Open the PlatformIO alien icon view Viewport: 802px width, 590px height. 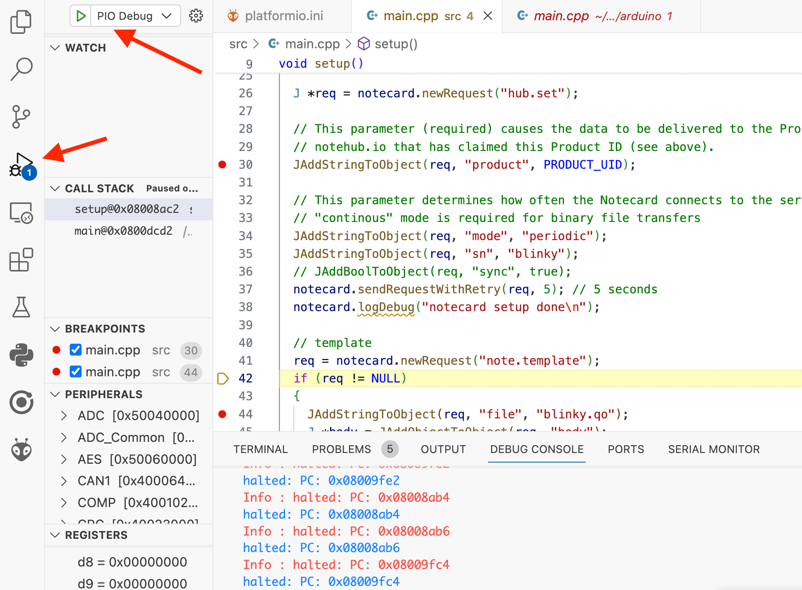[x=21, y=450]
